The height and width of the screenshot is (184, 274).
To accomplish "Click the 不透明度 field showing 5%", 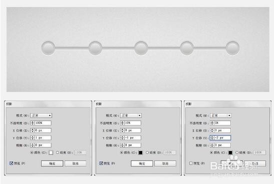I will 222,123.
